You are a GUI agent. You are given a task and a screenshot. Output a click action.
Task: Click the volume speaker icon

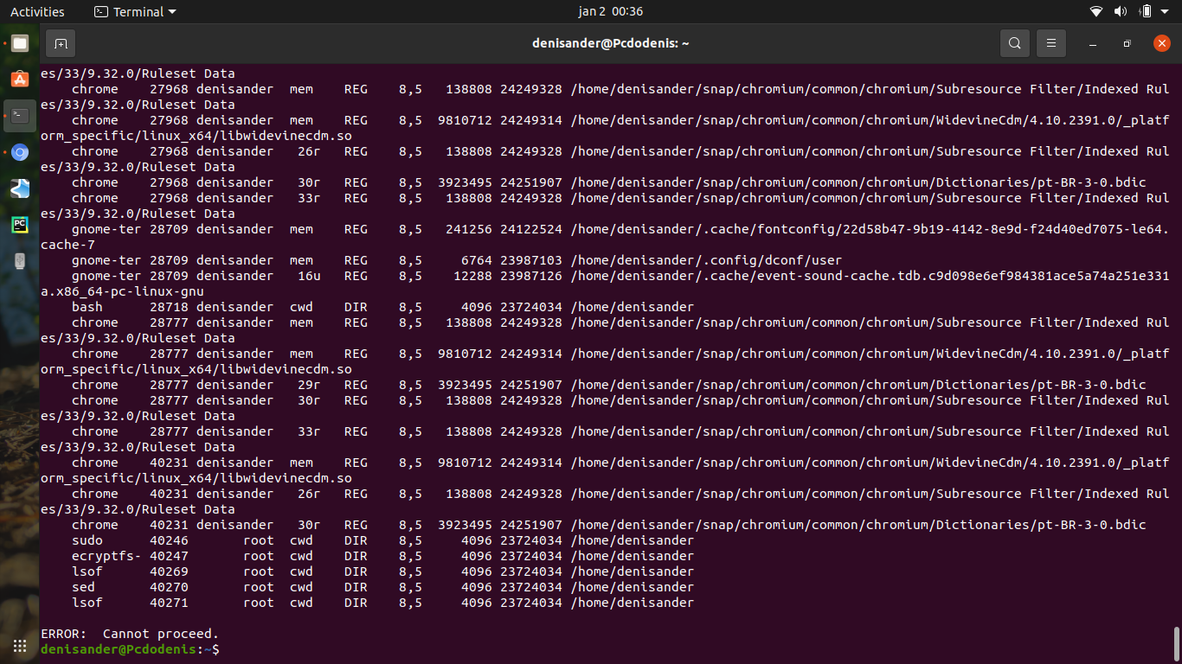(x=1121, y=12)
